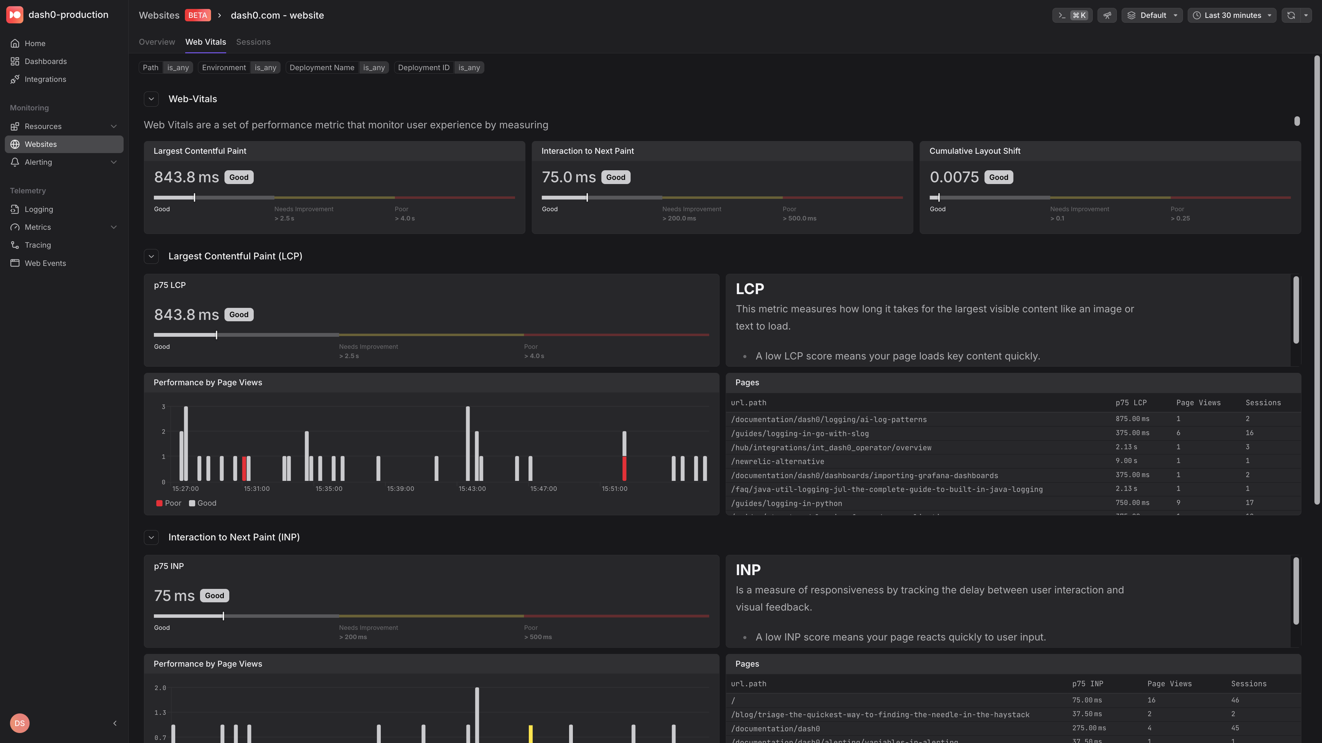Click the yellow bar in INP chart
1322x743 pixels.
click(x=531, y=734)
